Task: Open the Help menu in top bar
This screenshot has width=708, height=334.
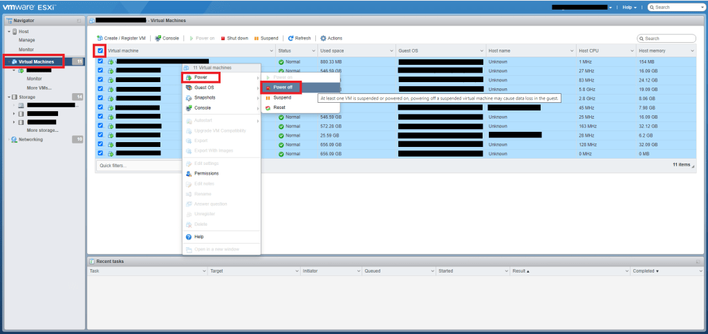Action: pos(628,7)
